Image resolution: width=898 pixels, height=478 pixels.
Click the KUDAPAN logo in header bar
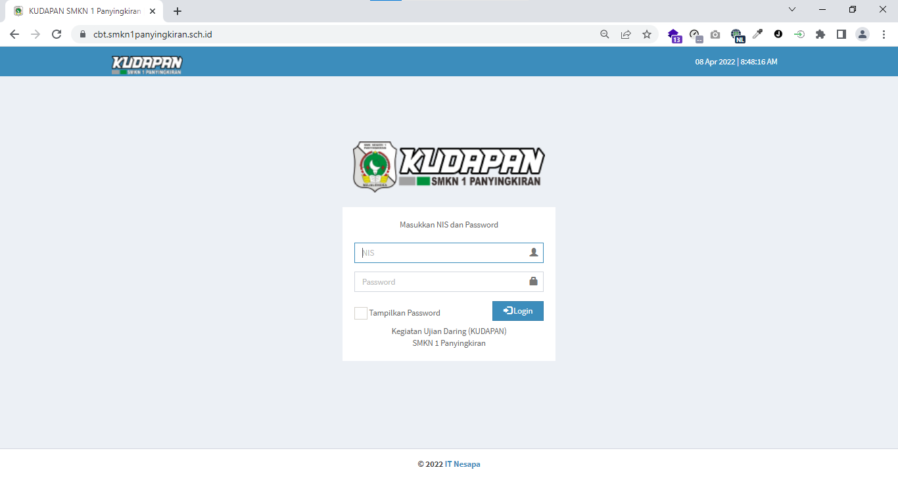147,64
